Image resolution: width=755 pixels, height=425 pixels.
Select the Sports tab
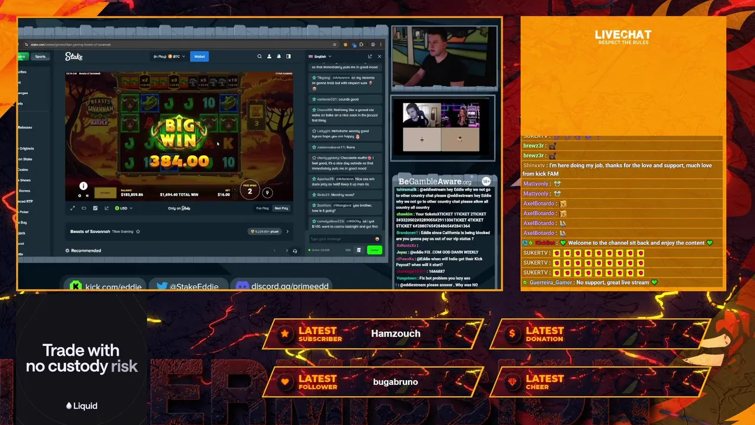click(x=40, y=57)
